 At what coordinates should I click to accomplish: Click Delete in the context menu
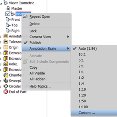(34, 24)
